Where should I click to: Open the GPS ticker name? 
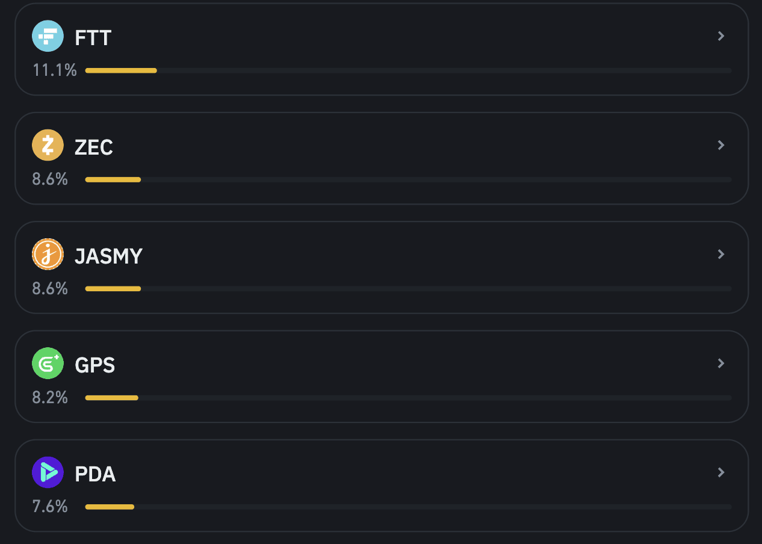coord(94,365)
